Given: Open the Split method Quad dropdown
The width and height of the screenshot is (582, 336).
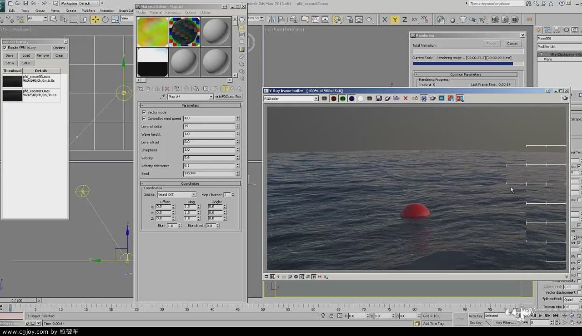Looking at the screenshot, I should 572,299.
